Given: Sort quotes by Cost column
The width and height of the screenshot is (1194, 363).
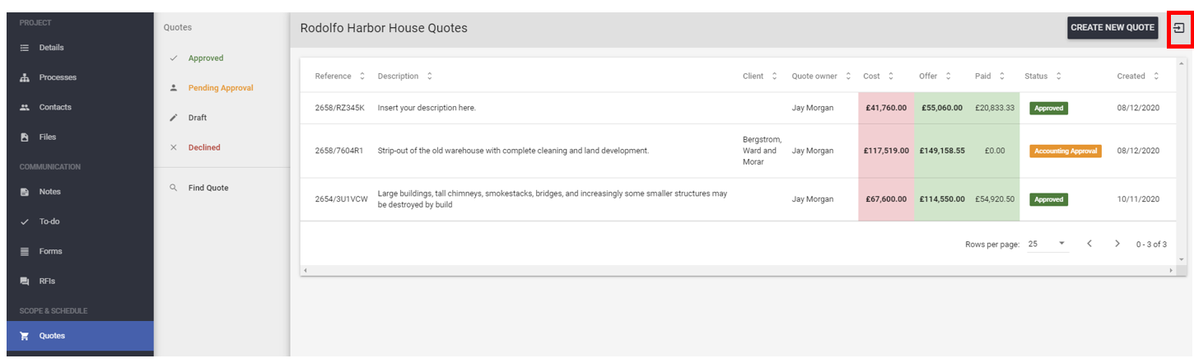Looking at the screenshot, I should pos(879,76).
